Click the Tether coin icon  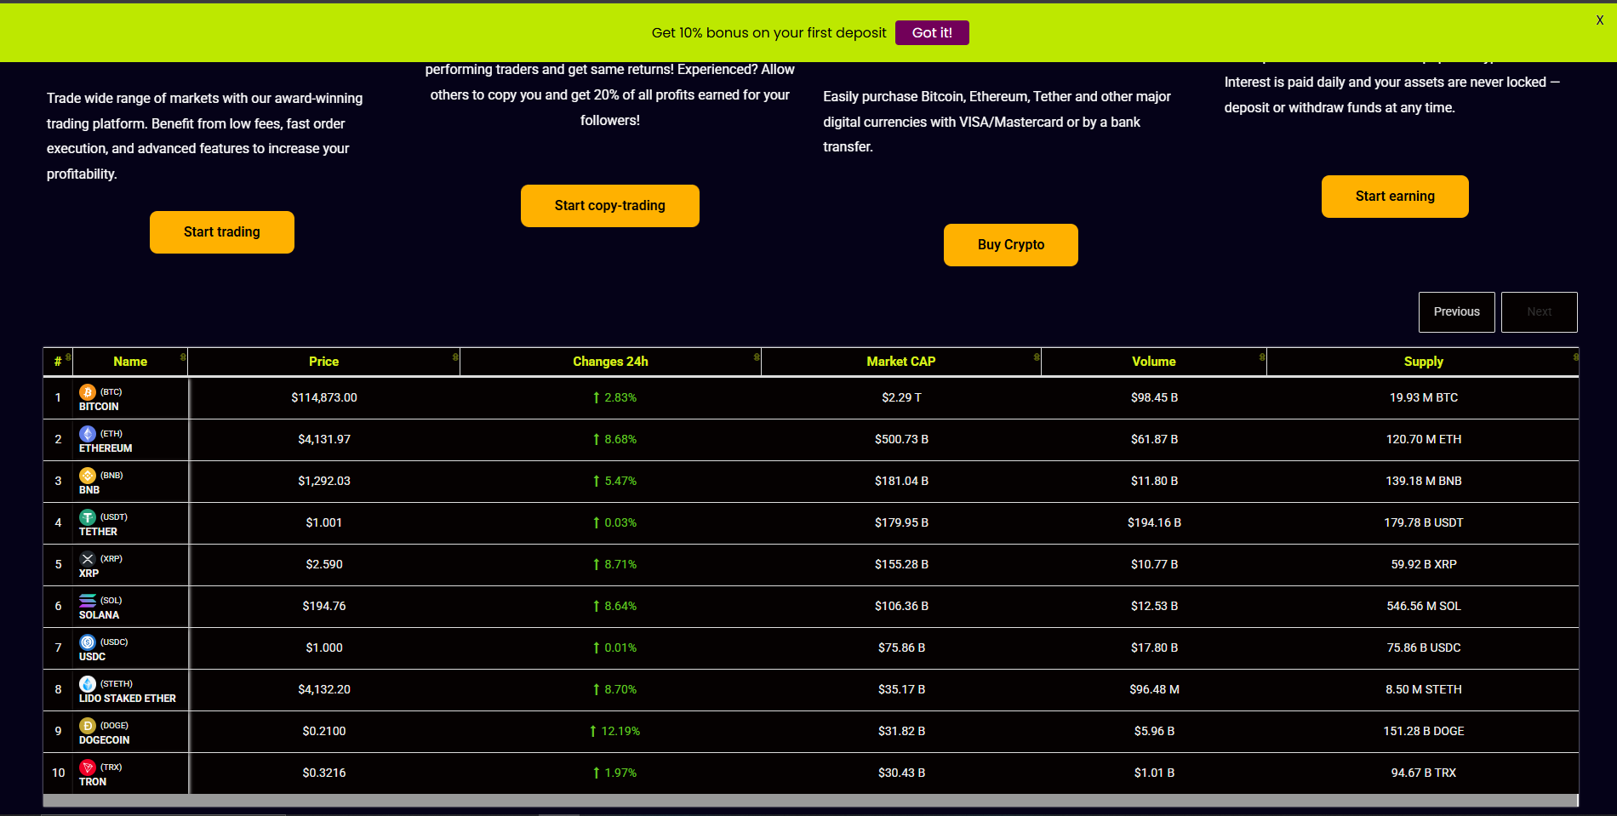coord(87,517)
